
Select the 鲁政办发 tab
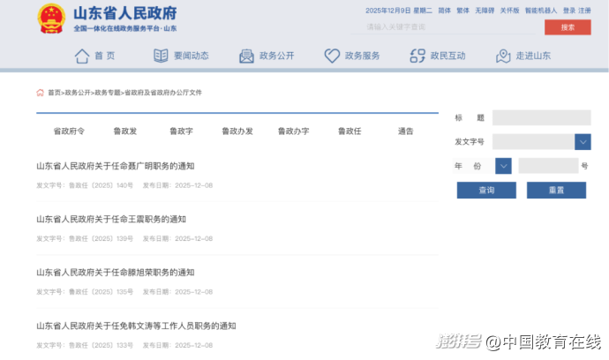point(237,131)
